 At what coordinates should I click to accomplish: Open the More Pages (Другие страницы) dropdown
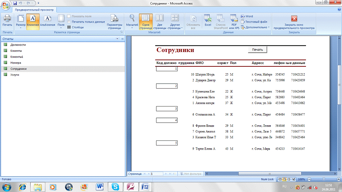pos(175,21)
